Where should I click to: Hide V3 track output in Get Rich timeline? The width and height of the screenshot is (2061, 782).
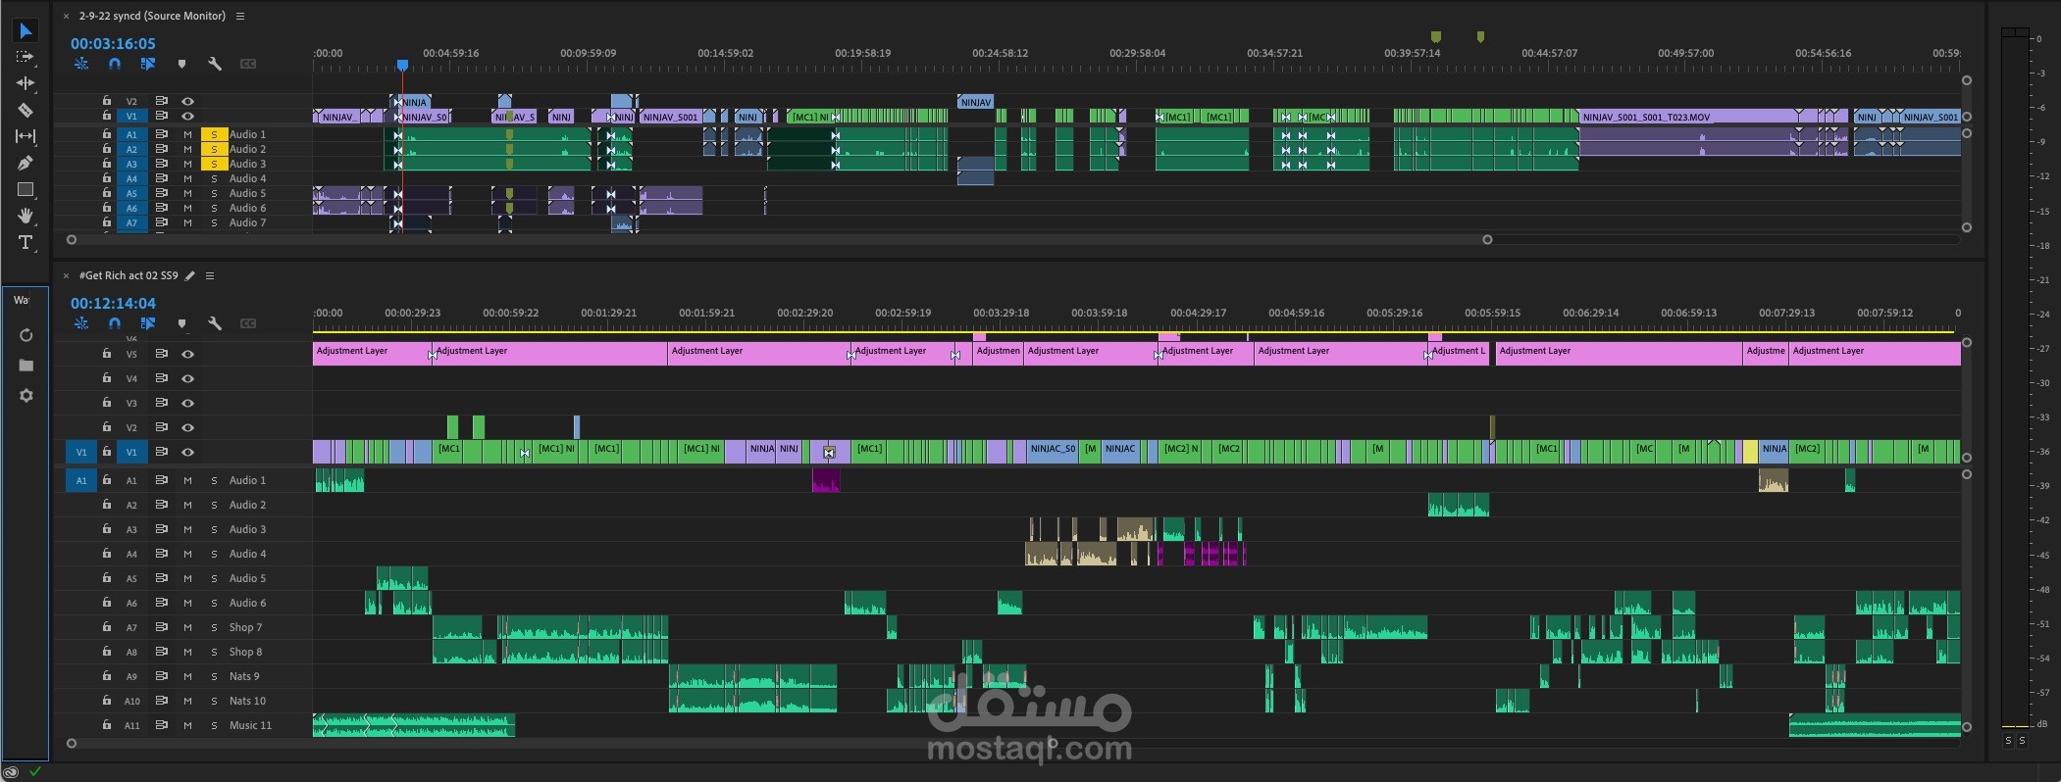pyautogui.click(x=187, y=403)
